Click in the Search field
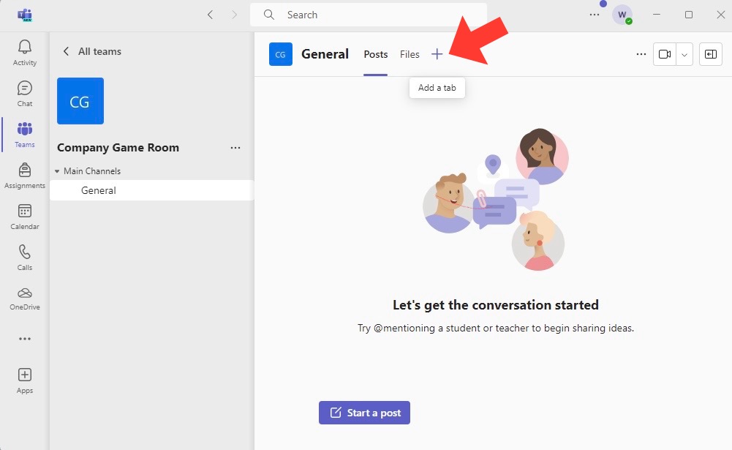 pos(369,15)
